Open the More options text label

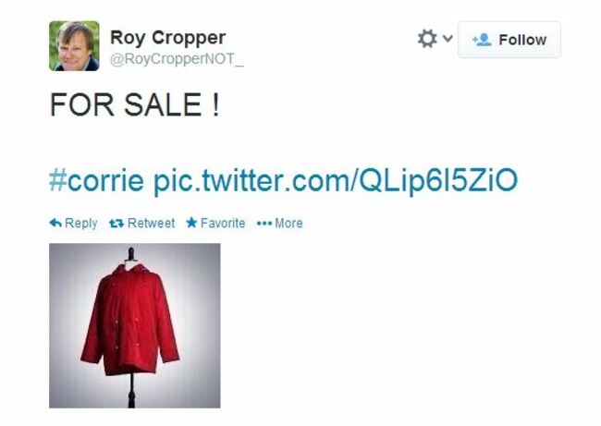point(288,223)
